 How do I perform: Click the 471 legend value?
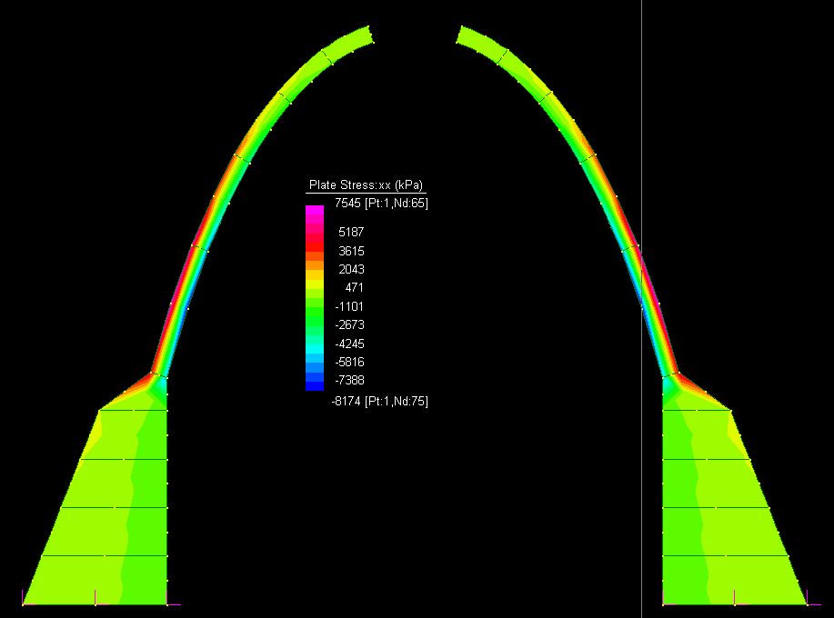tap(353, 287)
